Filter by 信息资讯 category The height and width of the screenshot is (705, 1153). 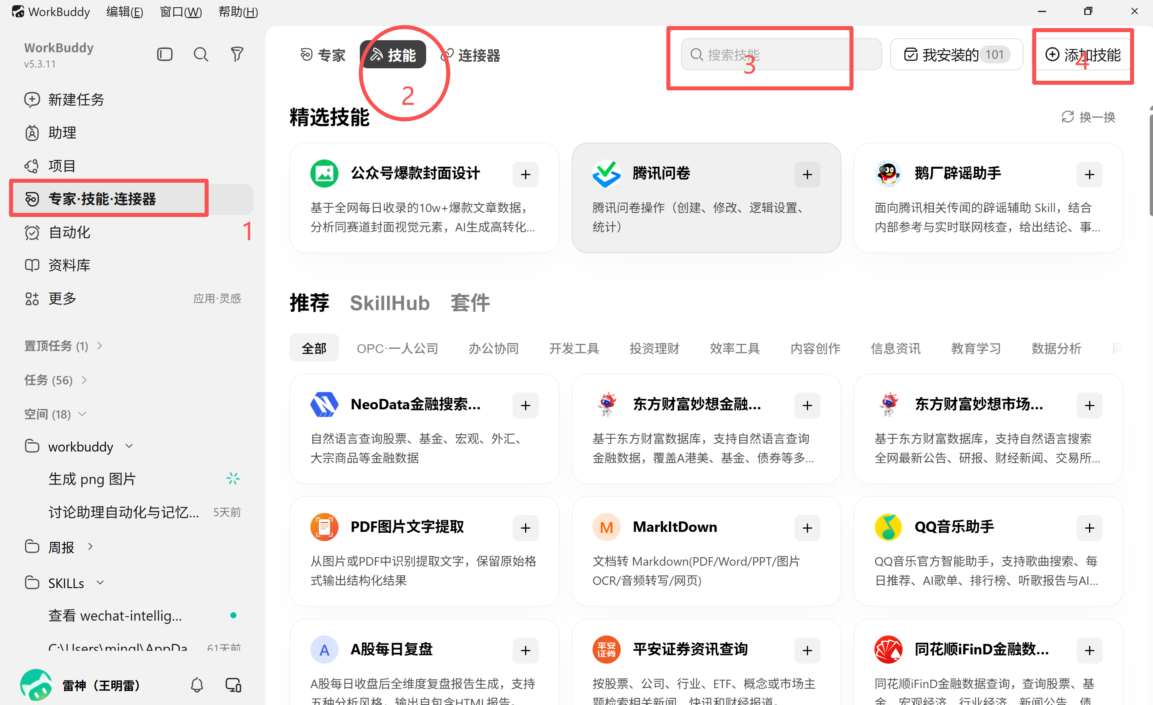[896, 348]
